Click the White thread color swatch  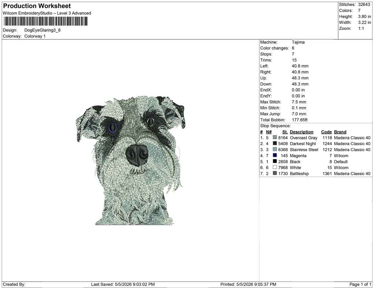275,167
